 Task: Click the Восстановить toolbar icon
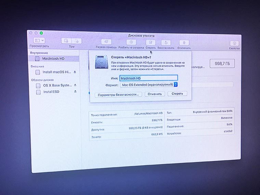click(166, 43)
